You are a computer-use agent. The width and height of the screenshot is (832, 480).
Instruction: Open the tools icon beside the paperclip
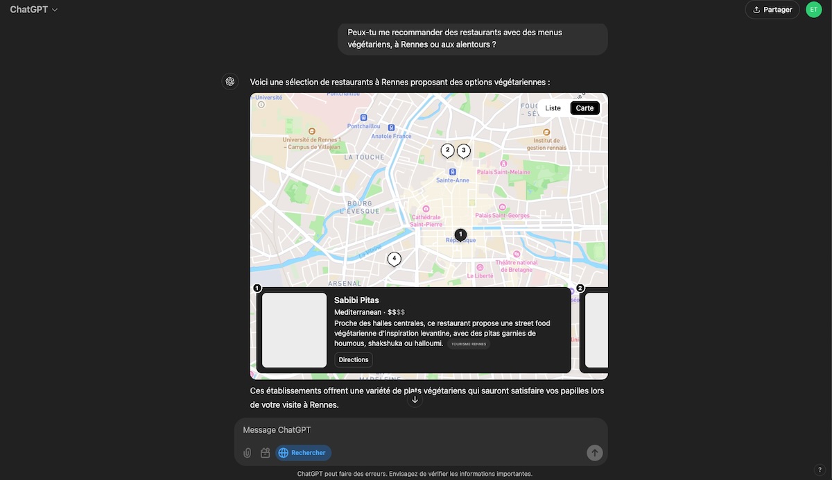point(265,453)
